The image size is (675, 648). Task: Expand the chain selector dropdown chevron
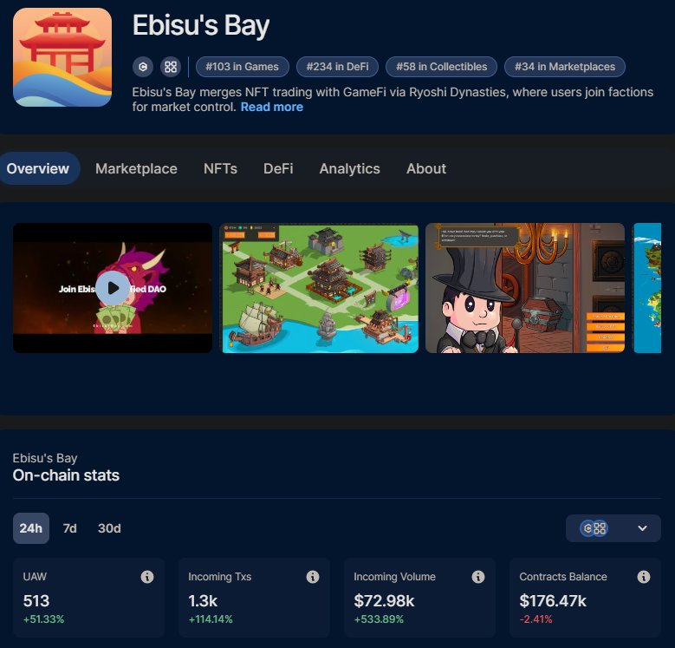pyautogui.click(x=642, y=528)
